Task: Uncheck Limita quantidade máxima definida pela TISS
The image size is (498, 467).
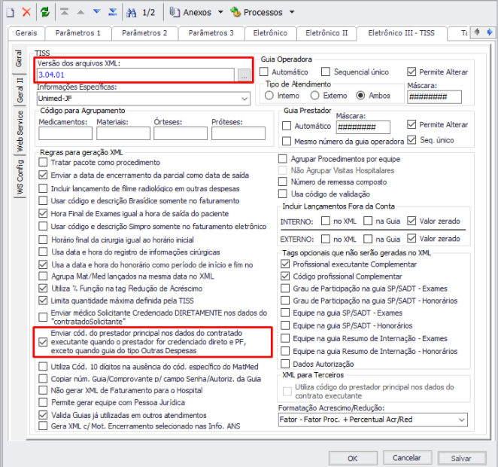Action: click(43, 301)
